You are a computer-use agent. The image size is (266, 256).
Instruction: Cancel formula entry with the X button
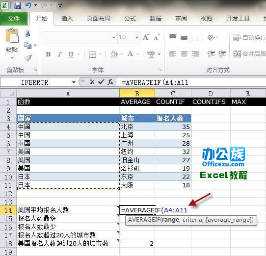(92, 82)
